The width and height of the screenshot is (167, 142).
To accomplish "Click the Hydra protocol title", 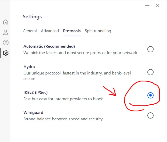I will pos(29,67).
